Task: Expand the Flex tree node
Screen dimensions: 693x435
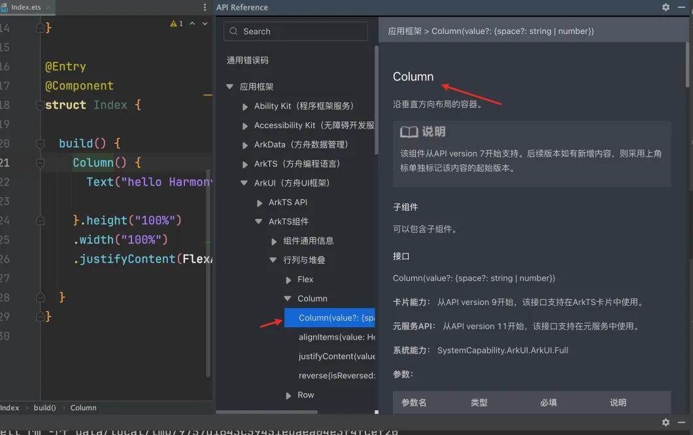Action: [288, 280]
